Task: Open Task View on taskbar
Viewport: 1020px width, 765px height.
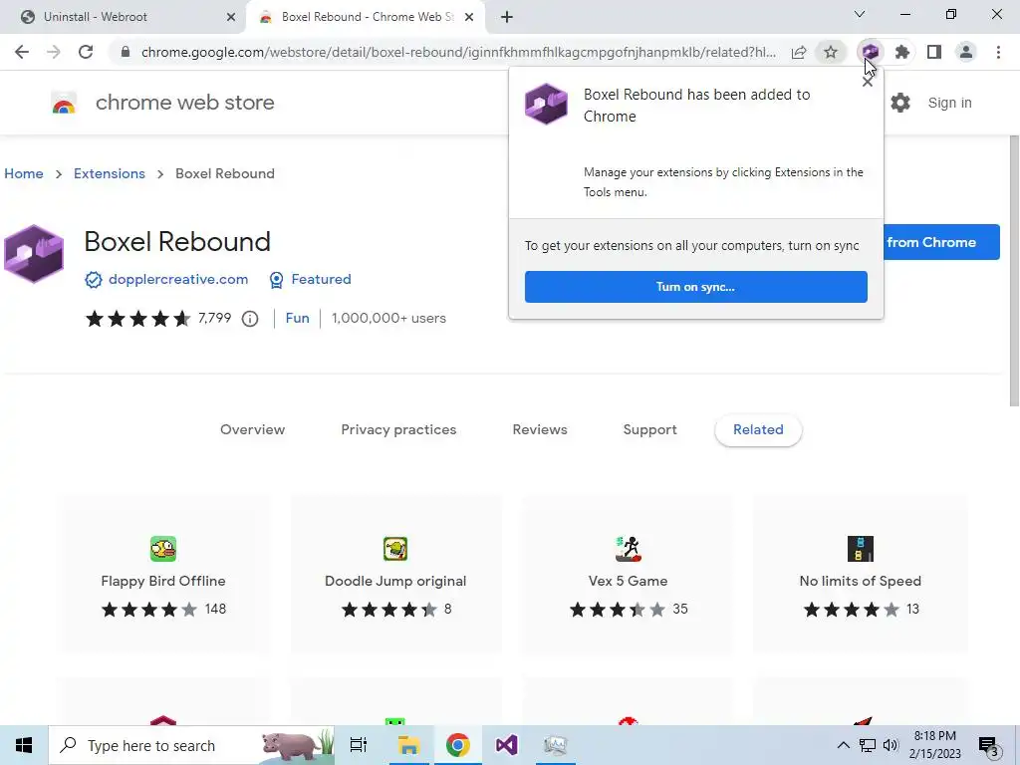Action: coord(359,745)
